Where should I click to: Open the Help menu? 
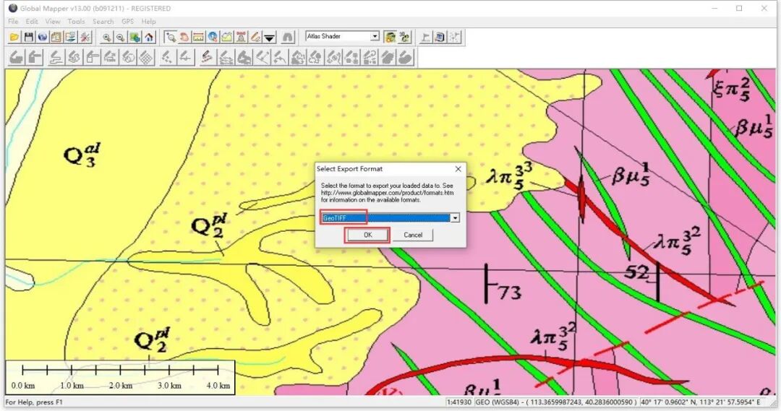pyautogui.click(x=148, y=22)
